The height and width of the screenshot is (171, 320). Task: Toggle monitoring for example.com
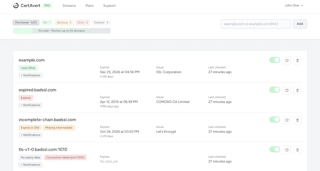pos(275,60)
